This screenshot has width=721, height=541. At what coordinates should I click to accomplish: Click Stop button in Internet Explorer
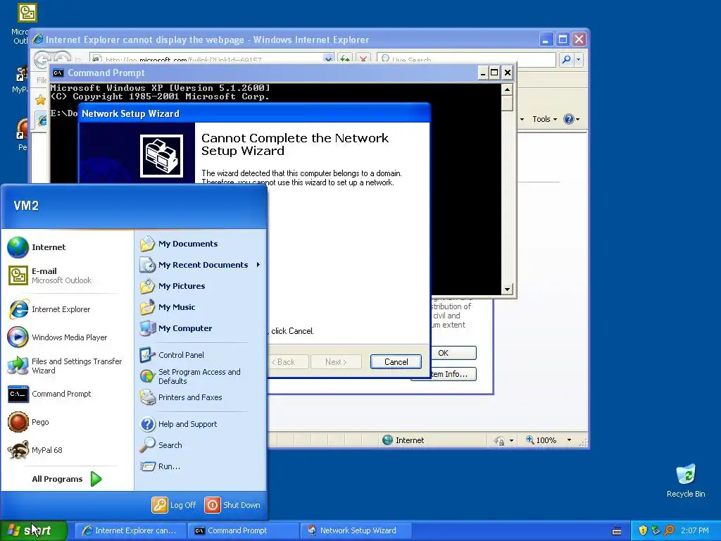[363, 59]
